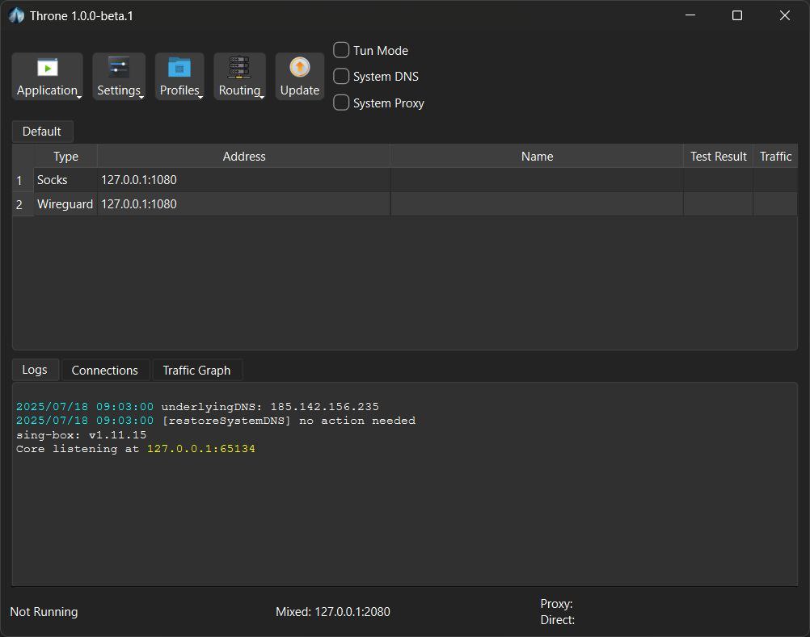This screenshot has height=637, width=810.
Task: Expand the Application dropdown arrow
Action: pos(79,96)
